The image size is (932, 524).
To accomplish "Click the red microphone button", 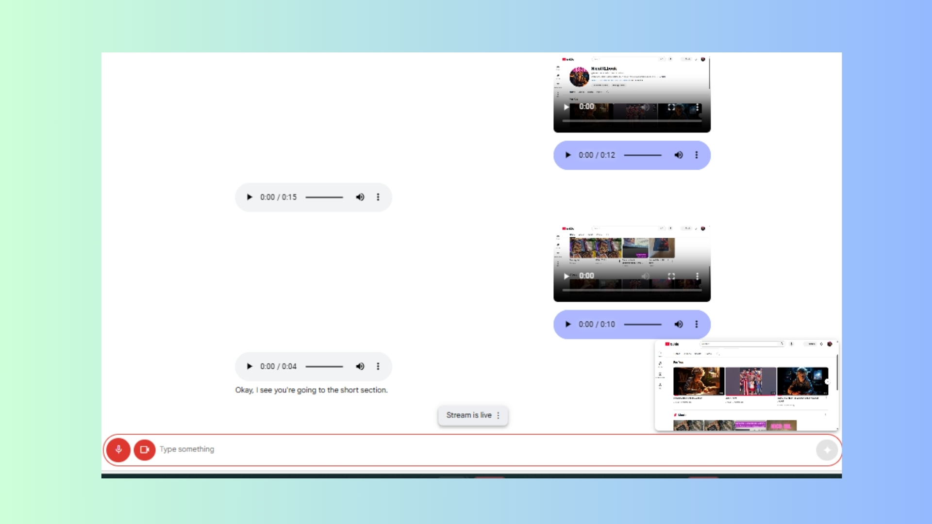I will click(x=118, y=450).
